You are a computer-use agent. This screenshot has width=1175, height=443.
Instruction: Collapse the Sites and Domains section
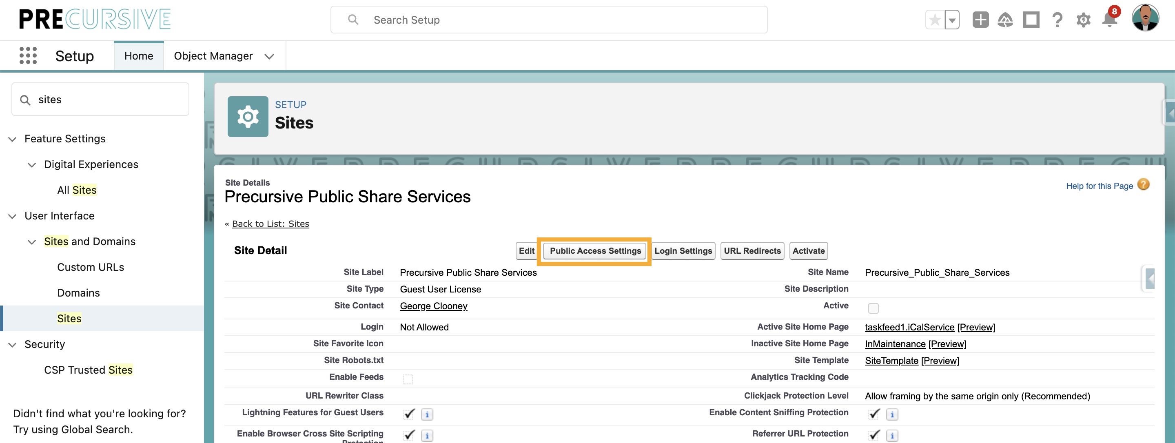pos(31,242)
